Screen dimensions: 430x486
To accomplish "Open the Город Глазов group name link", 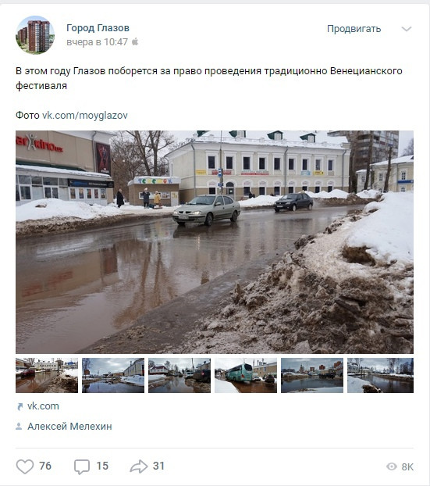I will tap(98, 28).
